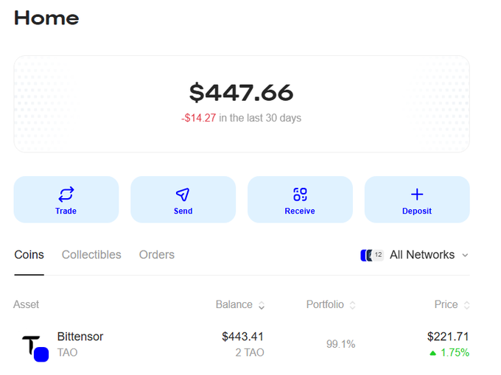Viewport: 501px width, 375px height.
Task: Click the Price column header
Action: pyautogui.click(x=446, y=304)
